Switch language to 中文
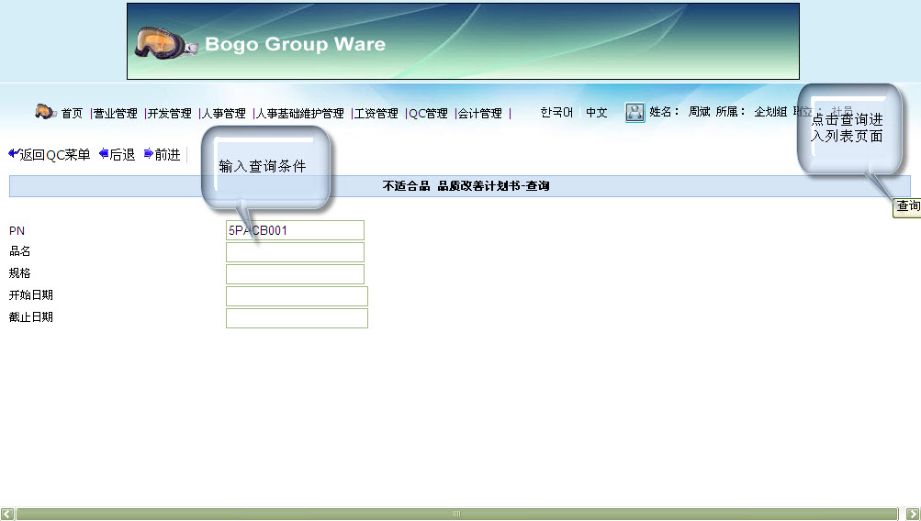Screen dimensions: 921x521 tap(596, 113)
